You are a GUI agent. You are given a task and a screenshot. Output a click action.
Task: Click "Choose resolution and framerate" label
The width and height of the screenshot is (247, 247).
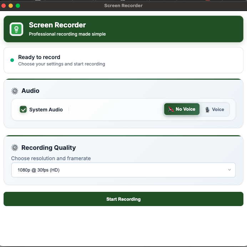51,158
